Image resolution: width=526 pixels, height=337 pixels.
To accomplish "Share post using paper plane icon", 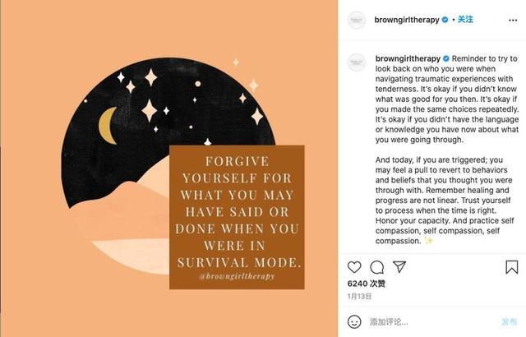I will (x=399, y=267).
